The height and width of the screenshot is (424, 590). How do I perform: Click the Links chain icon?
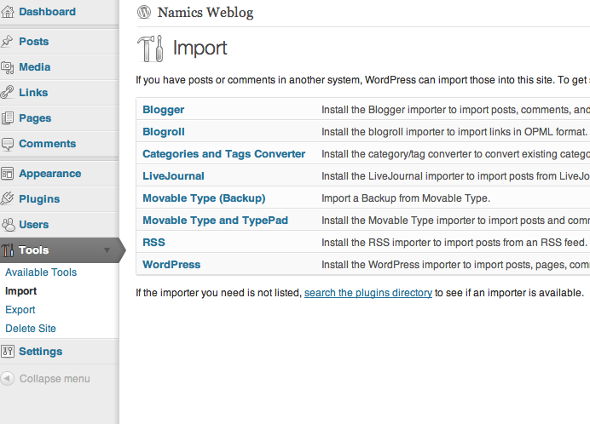[x=7, y=93]
